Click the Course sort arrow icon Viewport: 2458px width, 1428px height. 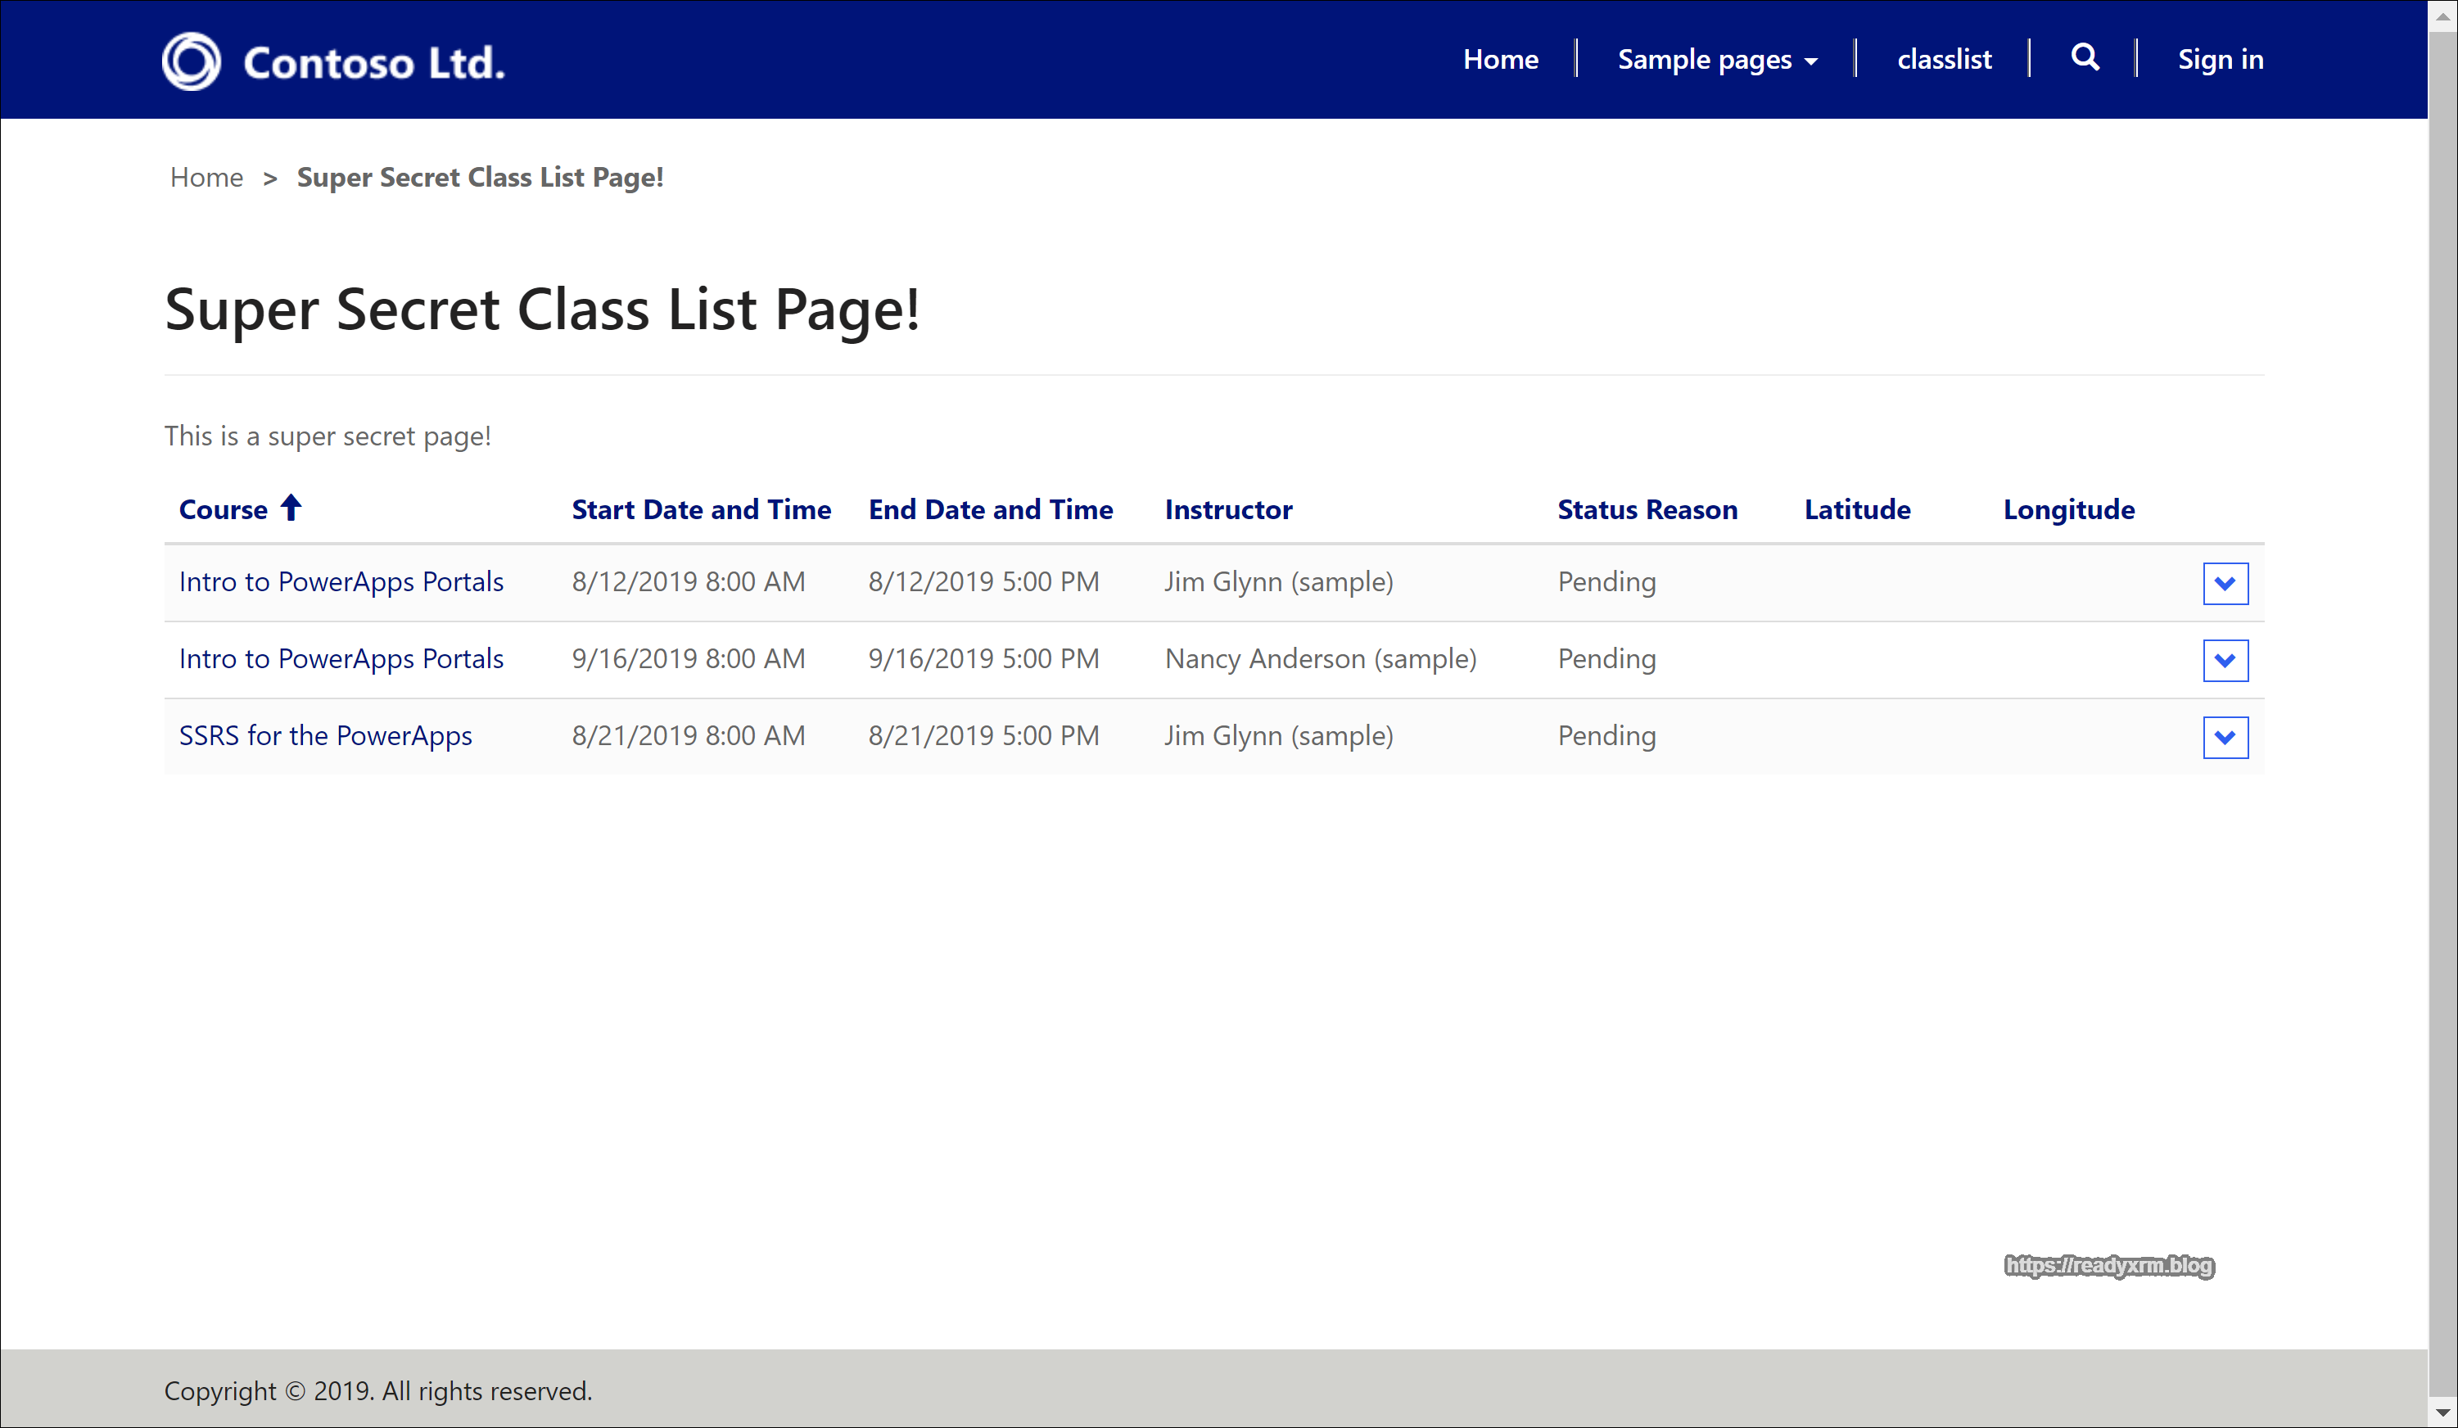[x=291, y=507]
